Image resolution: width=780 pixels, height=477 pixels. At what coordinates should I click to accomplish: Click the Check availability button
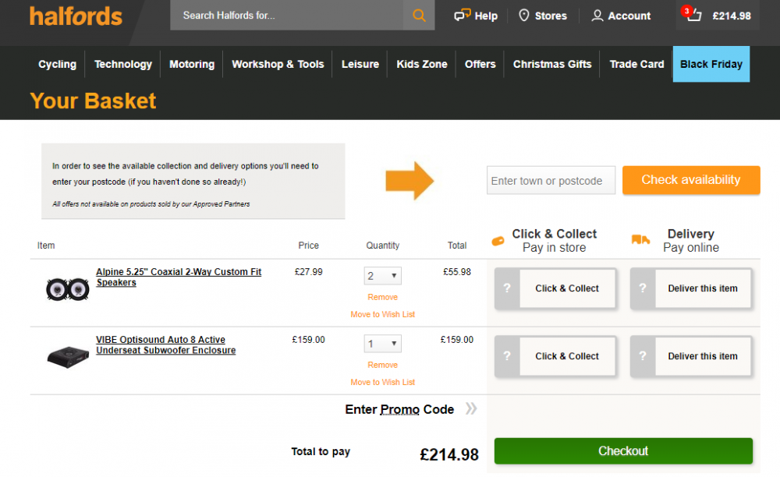[x=691, y=180]
